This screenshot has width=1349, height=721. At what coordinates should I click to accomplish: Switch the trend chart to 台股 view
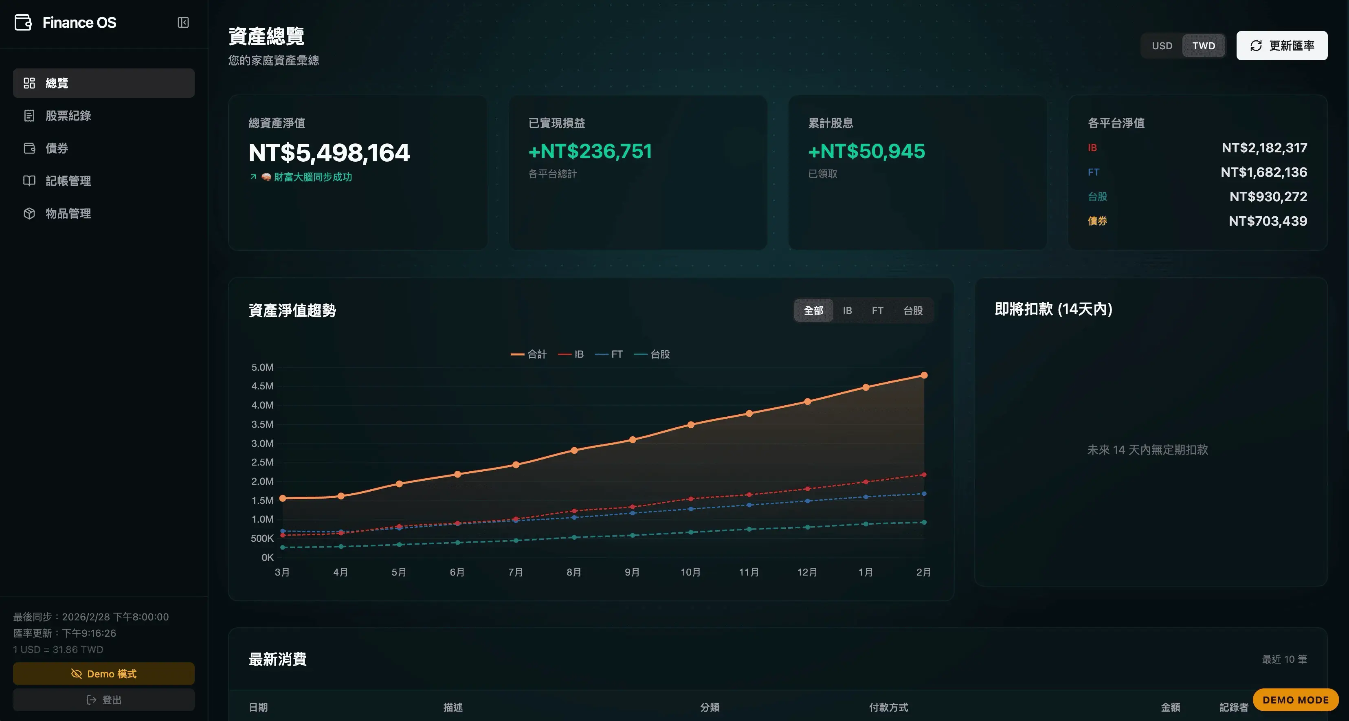point(912,310)
